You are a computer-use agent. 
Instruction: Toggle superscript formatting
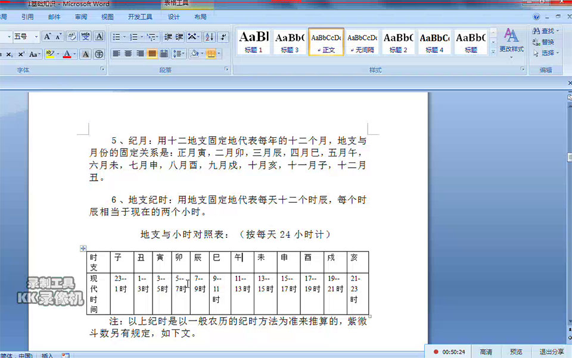coord(21,54)
